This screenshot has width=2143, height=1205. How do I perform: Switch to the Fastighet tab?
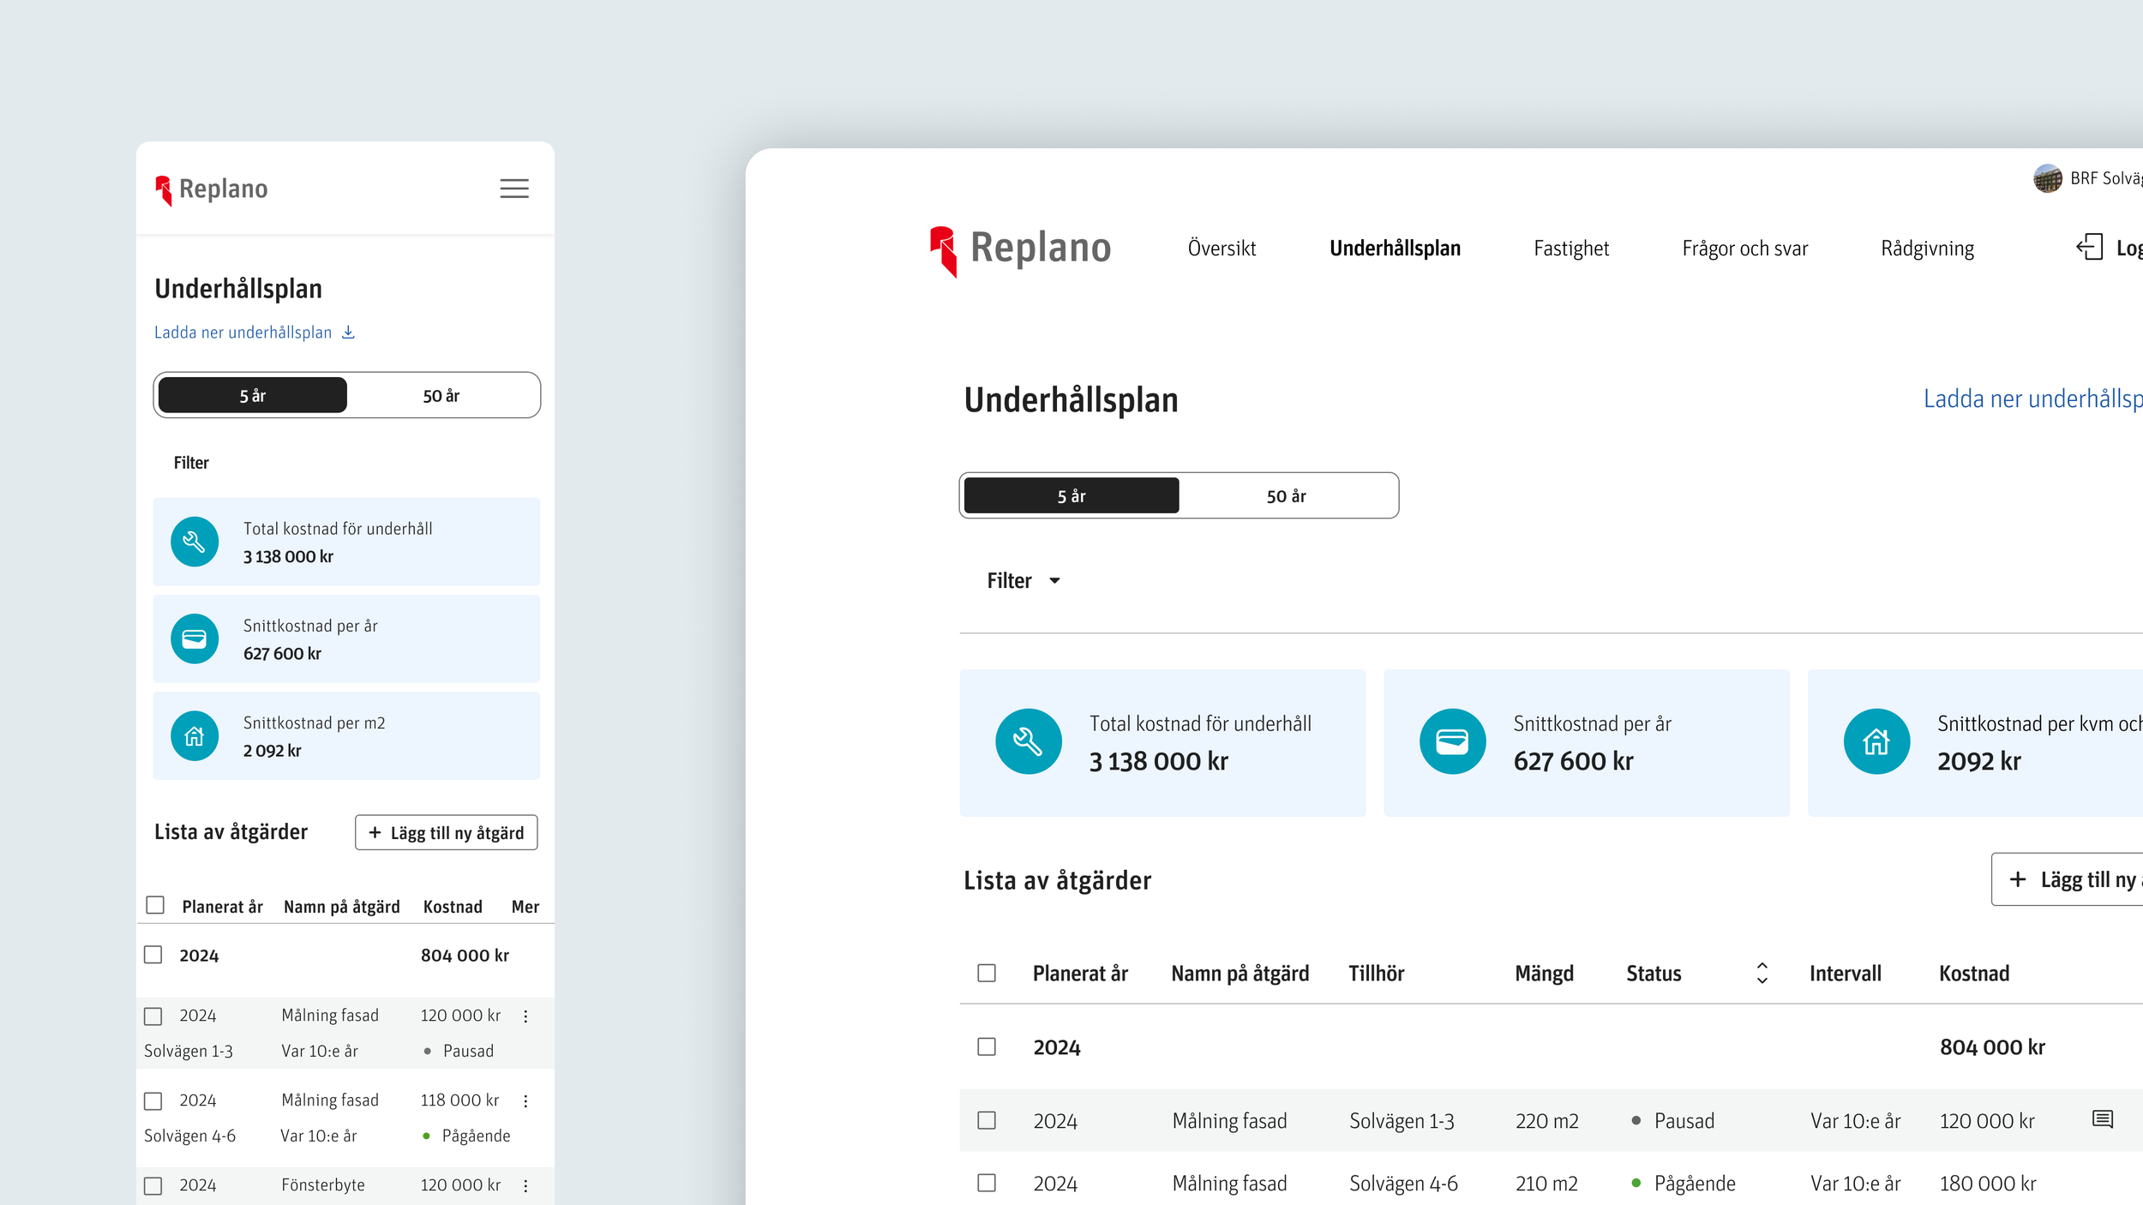(x=1571, y=248)
